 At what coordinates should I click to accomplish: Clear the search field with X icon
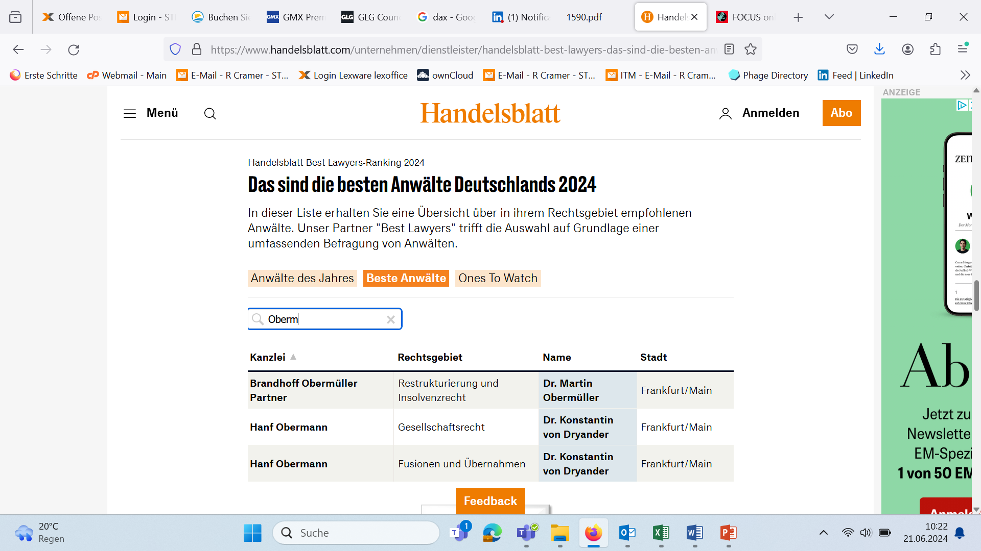pyautogui.click(x=391, y=319)
